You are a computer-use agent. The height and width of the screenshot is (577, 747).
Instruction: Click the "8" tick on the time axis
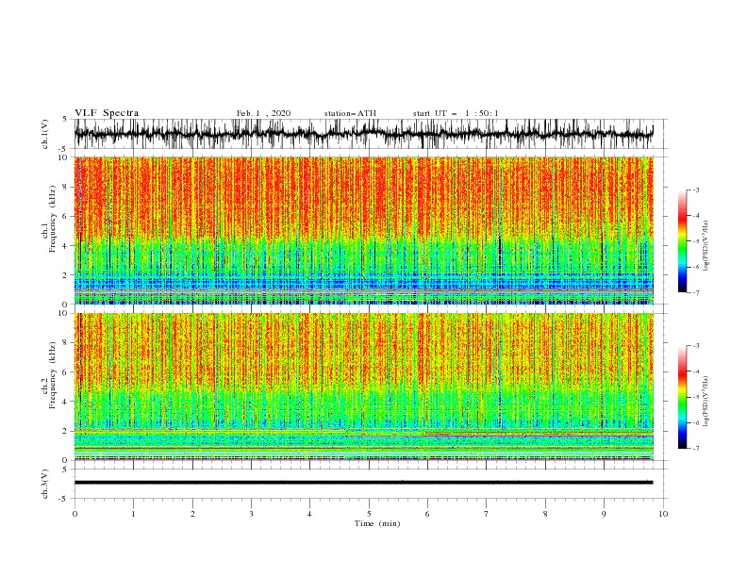pos(545,514)
